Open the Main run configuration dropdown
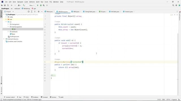Image resolution: width=181 pixels, height=101 pixels. click(x=31, y=5)
